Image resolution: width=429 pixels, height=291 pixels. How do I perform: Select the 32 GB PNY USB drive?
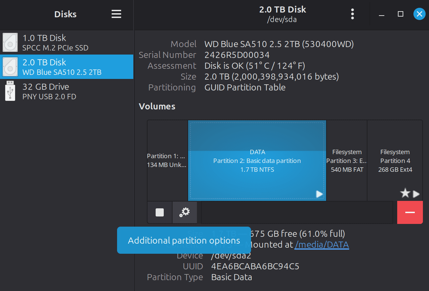coord(66,91)
